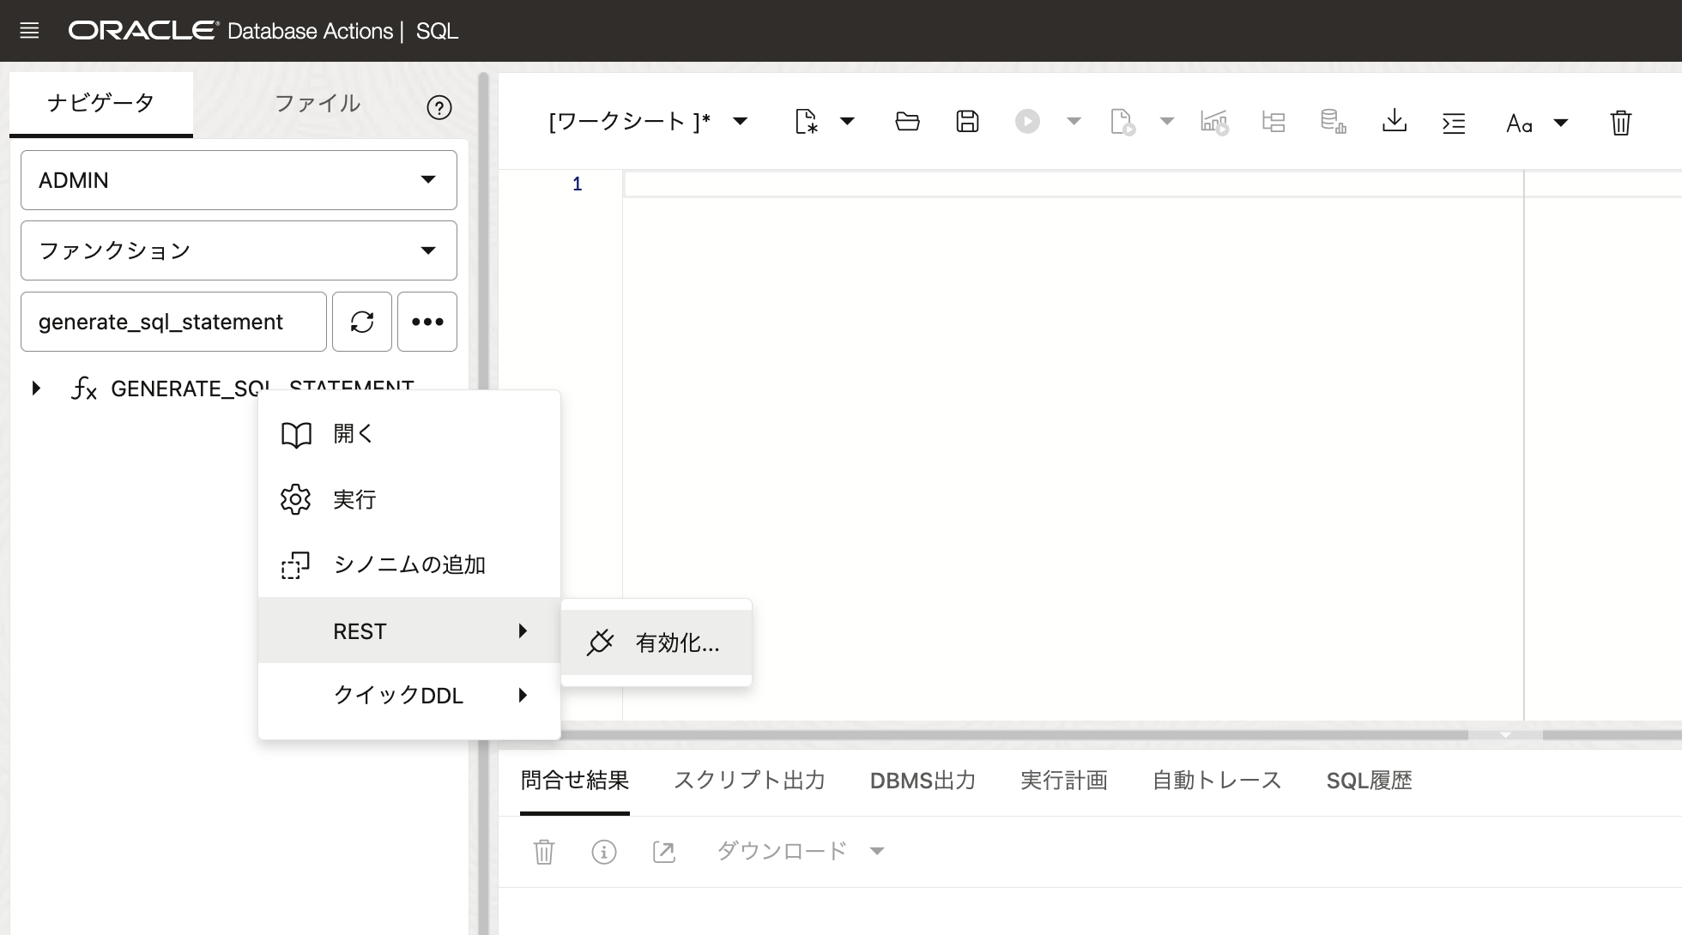Click the generate_sql_statement search field
The image size is (1682, 935).
(x=173, y=322)
